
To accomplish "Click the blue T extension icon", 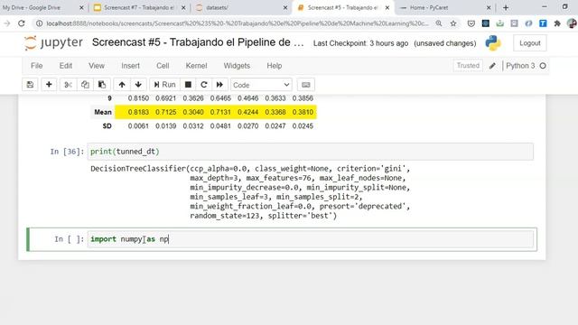I will point(543,23).
